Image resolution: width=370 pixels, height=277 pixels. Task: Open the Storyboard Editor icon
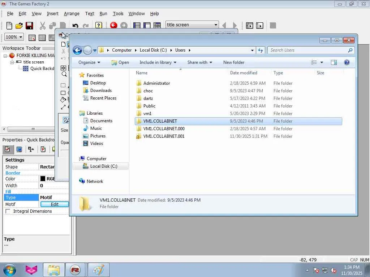point(137,25)
